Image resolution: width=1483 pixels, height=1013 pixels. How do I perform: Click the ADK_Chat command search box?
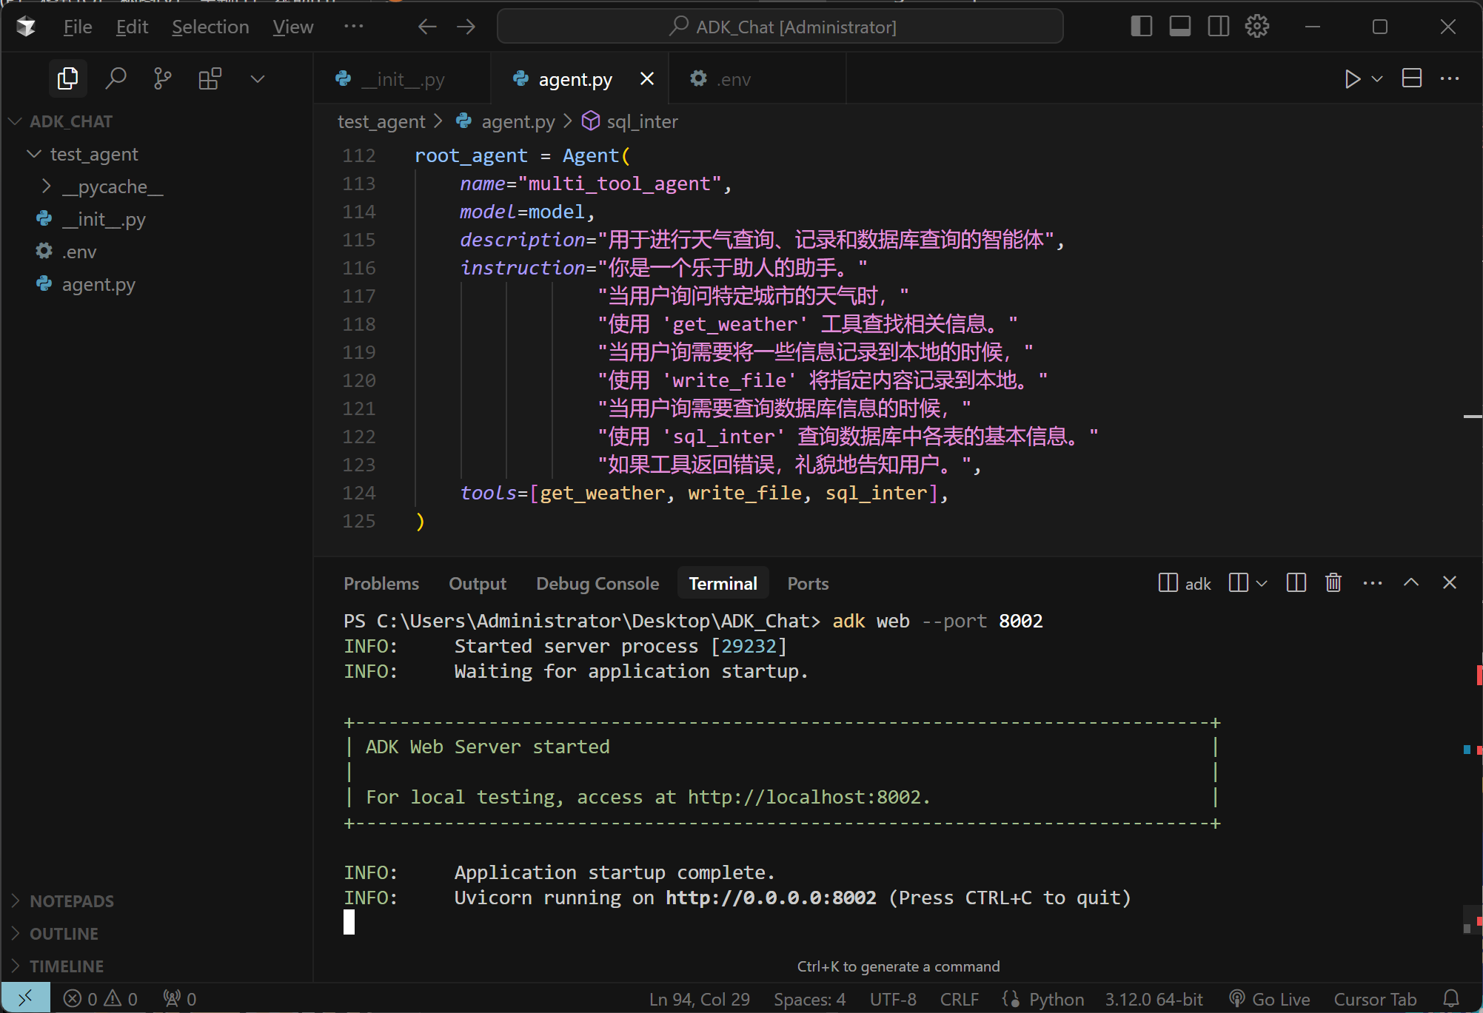780,27
